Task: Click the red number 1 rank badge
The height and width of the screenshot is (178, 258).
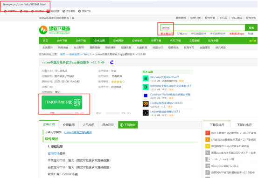Action: (x=208, y=133)
